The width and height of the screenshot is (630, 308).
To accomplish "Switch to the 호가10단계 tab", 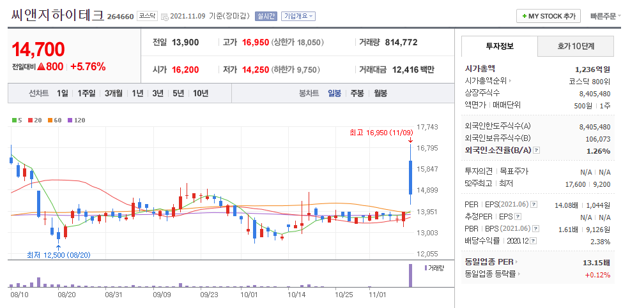I will pyautogui.click(x=576, y=46).
